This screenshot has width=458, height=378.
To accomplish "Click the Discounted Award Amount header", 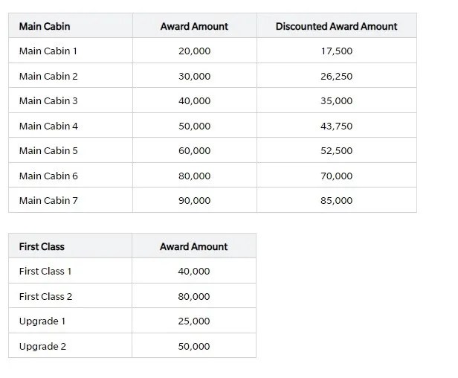I will [x=336, y=26].
